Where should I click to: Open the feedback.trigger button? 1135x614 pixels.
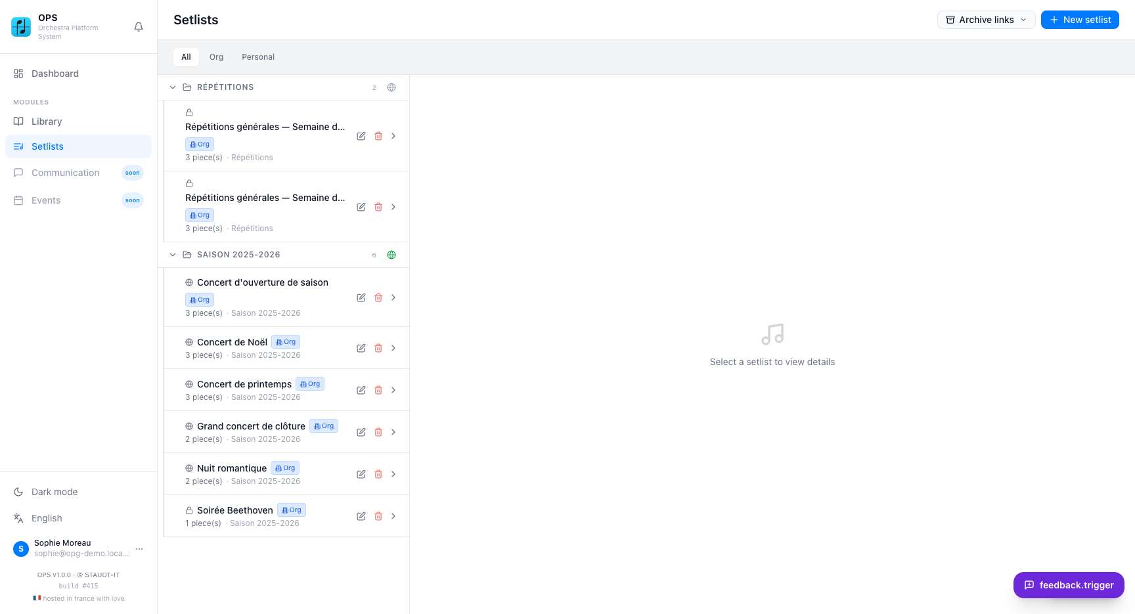coord(1069,585)
